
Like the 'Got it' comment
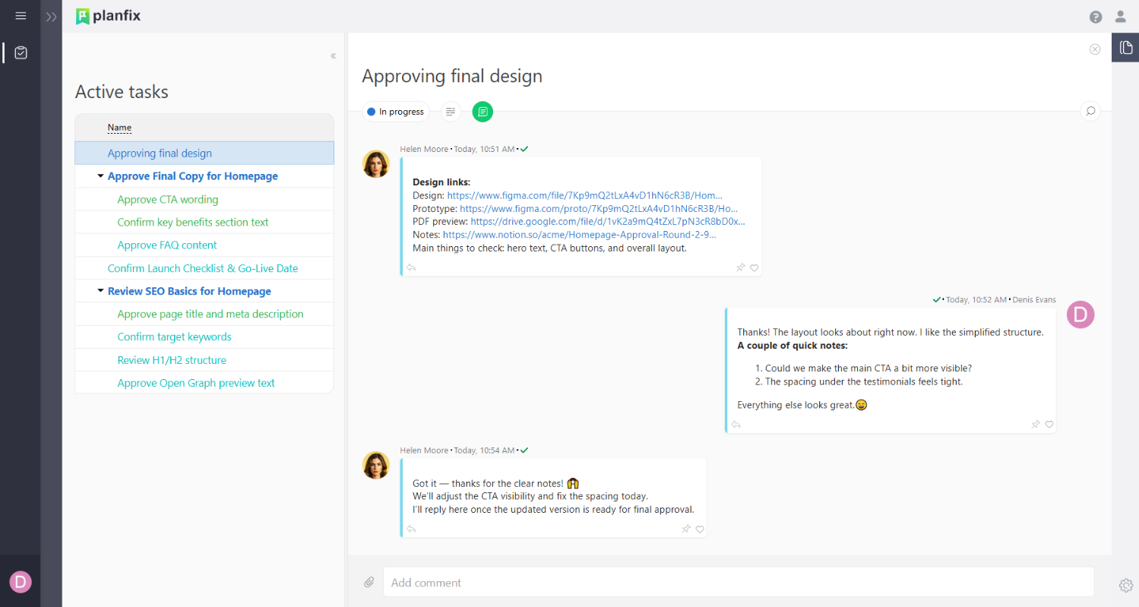[x=700, y=529]
